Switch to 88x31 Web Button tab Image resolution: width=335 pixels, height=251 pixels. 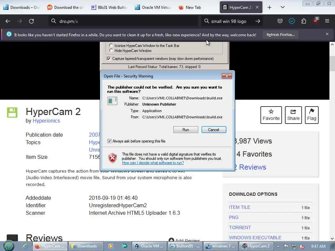click(109, 8)
